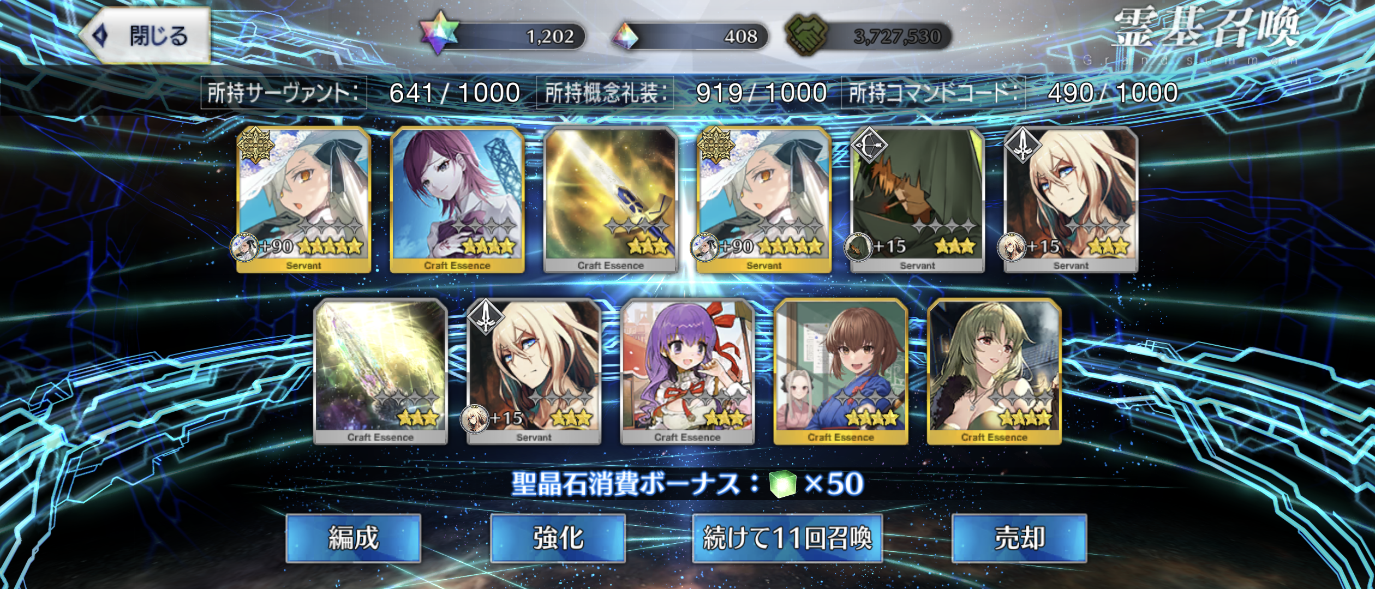This screenshot has width=1375, height=589.
Task: Select the pink-haired woman Craft Essence card
Action: (457, 200)
